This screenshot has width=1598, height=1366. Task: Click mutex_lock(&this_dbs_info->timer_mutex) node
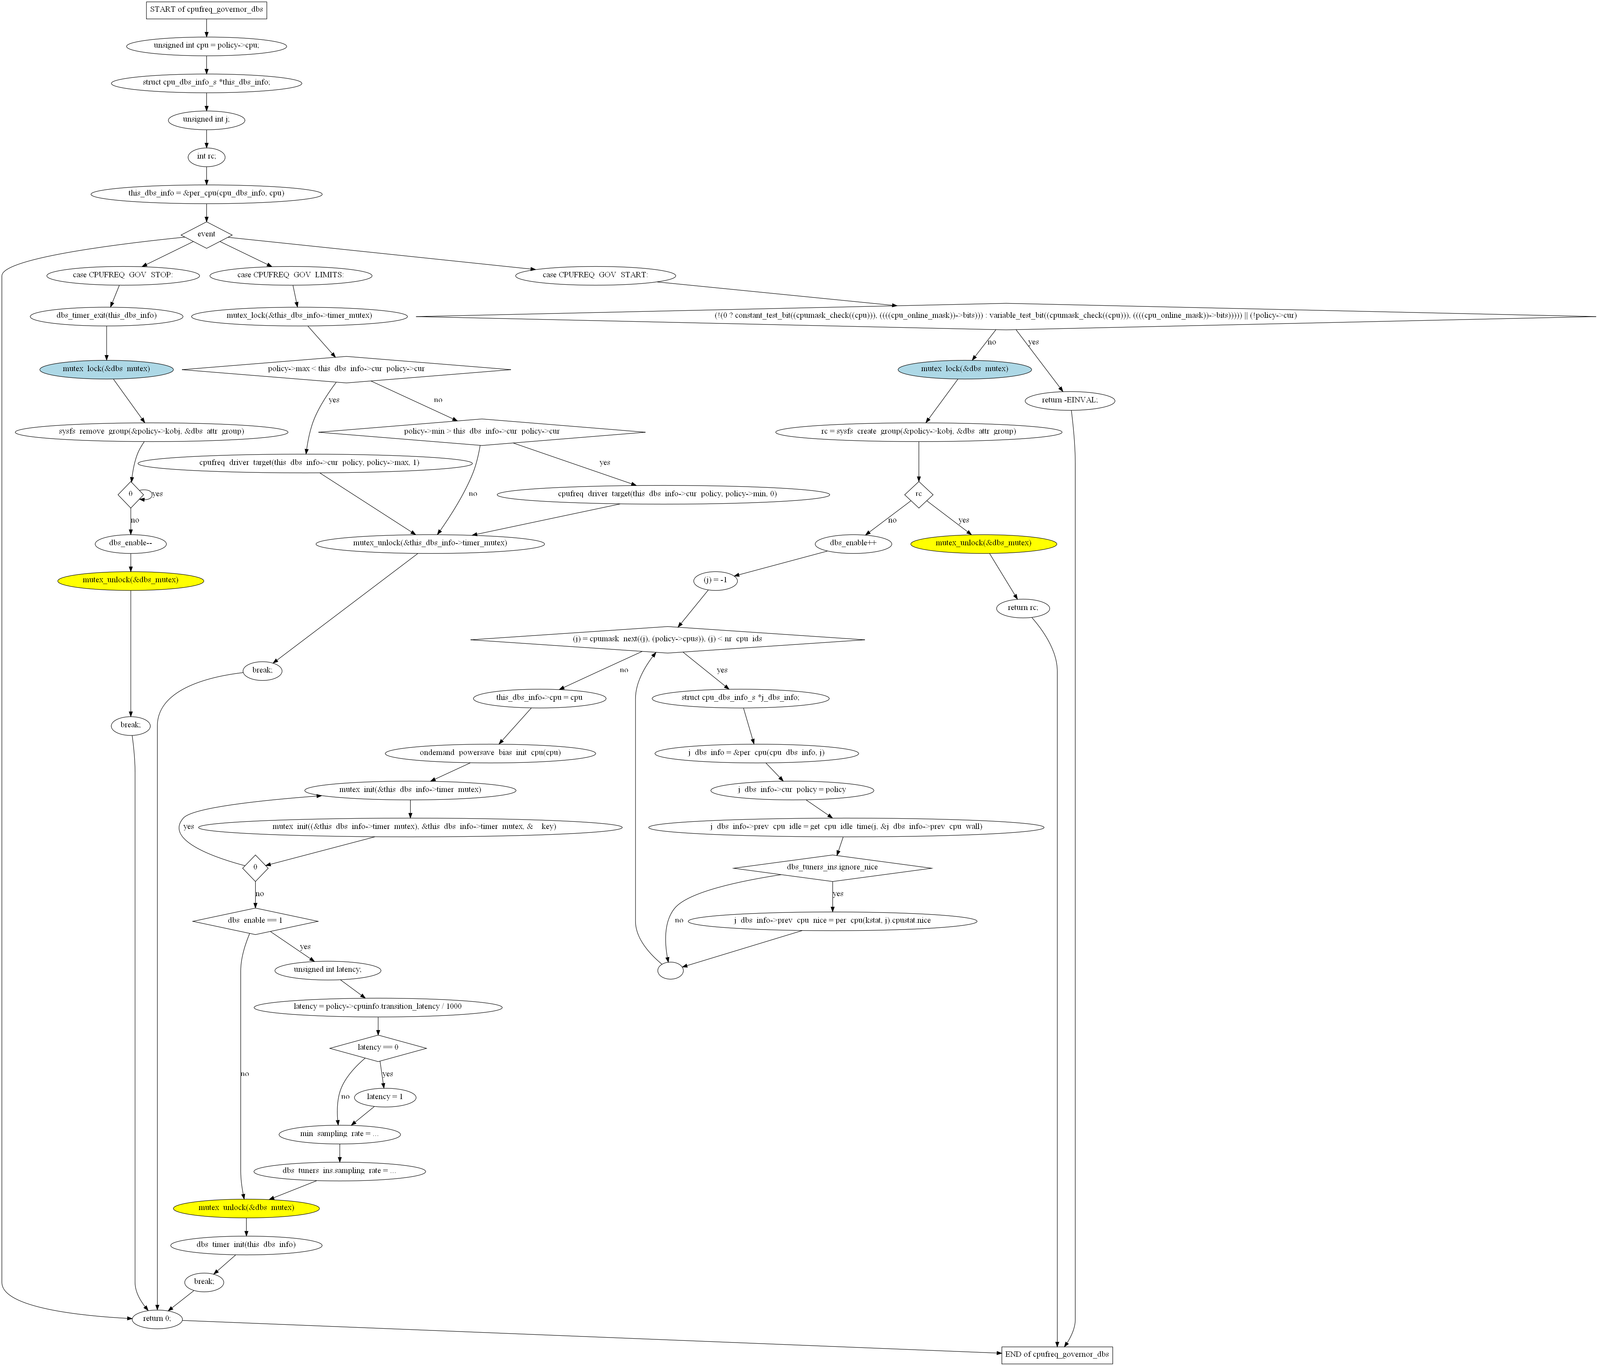coord(299,316)
